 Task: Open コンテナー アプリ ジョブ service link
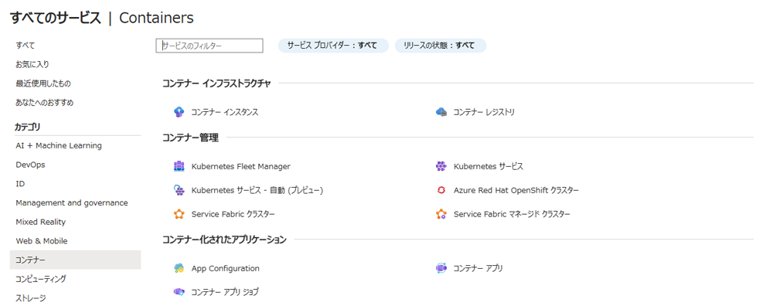[x=225, y=292]
